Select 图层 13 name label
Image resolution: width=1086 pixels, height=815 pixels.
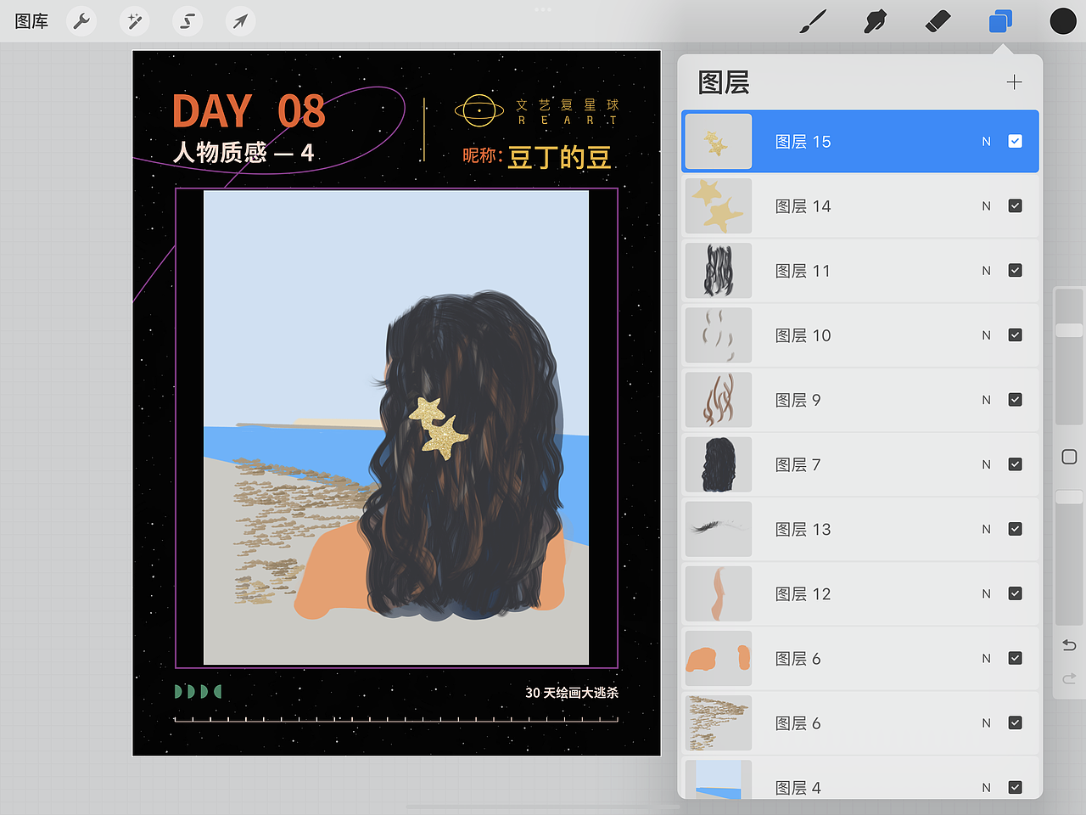click(803, 529)
